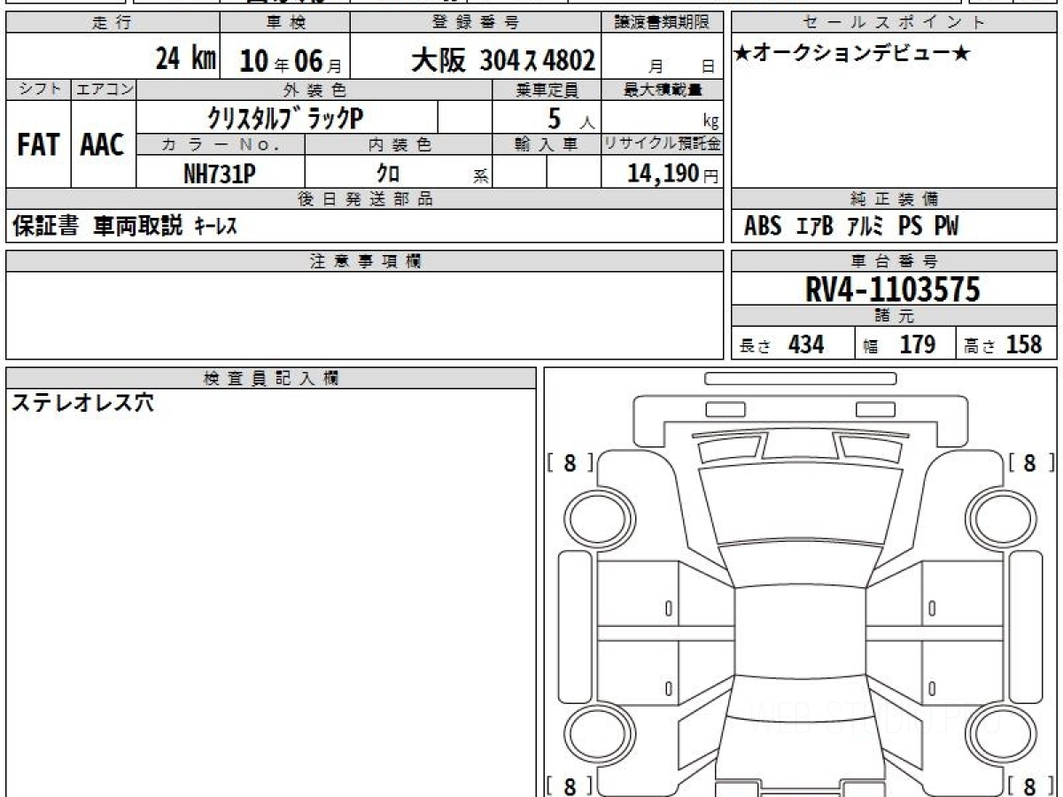The image size is (1063, 797).
Task: Click the "セールスポイント" header
Action: coord(895,23)
